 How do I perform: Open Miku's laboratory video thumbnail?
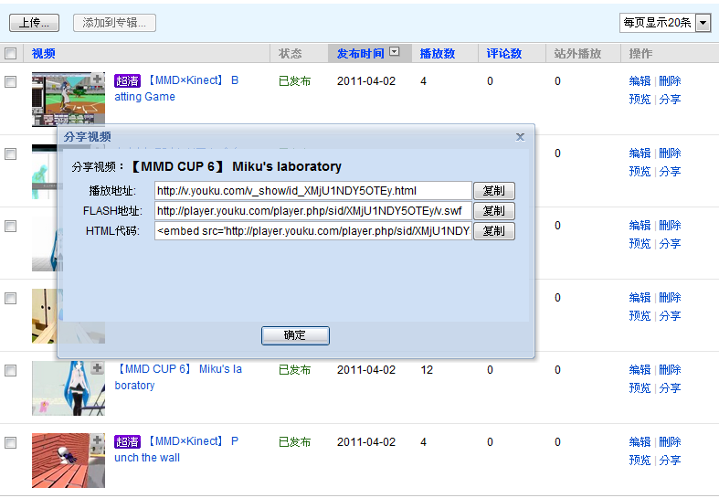(69, 388)
